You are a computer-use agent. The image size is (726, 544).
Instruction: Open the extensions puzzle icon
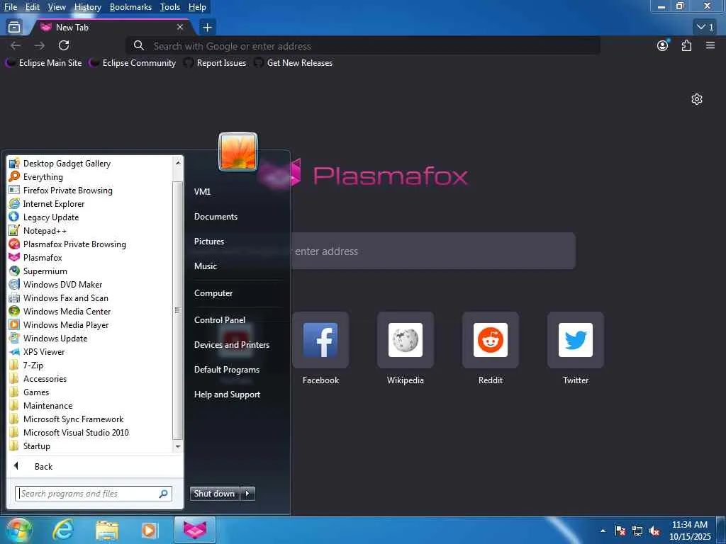(686, 45)
